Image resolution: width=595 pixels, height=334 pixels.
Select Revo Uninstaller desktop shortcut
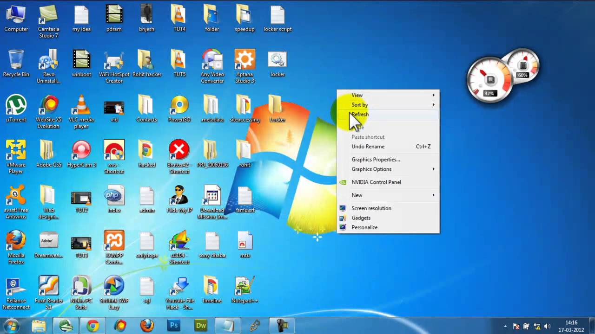point(48,67)
